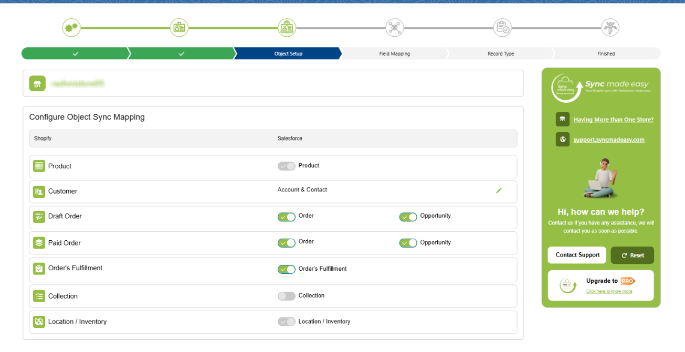Click the second ID card step icon

point(179,28)
